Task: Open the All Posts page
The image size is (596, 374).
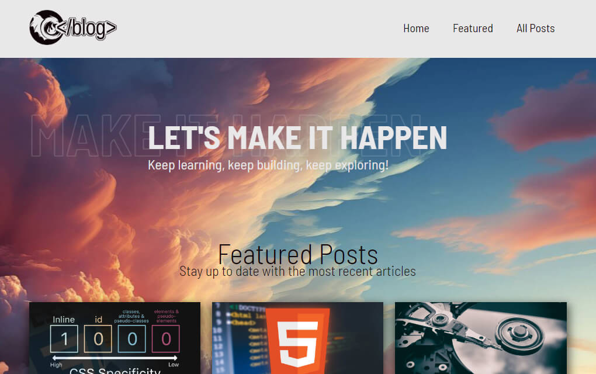Action: tap(535, 28)
